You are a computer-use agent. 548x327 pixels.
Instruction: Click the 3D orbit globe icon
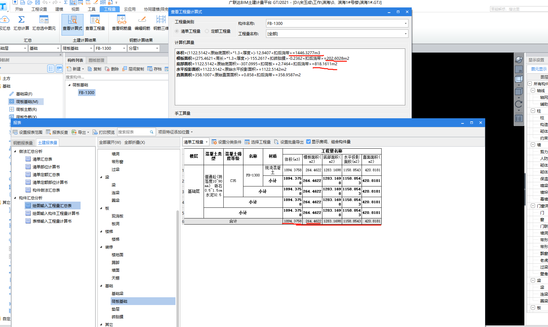tap(519, 60)
